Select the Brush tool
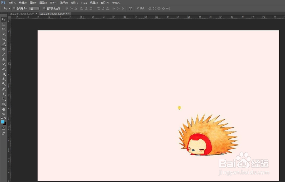This screenshot has width=285, height=182. pos(3,54)
